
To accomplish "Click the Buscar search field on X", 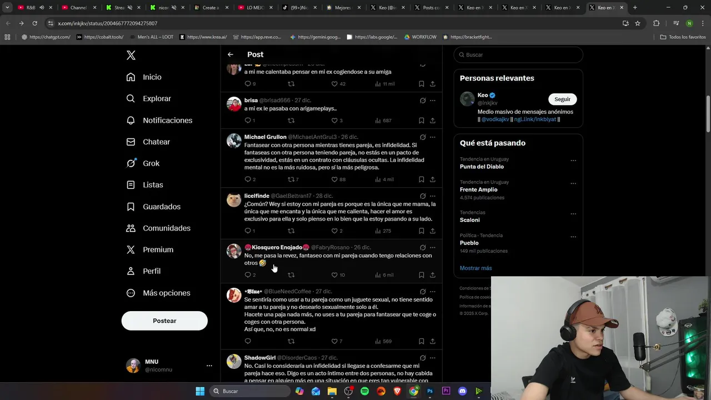I will coord(518,54).
